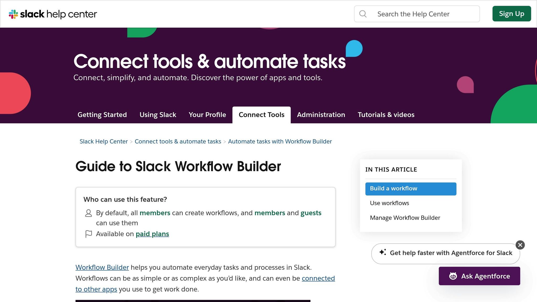This screenshot has width=537, height=302.
Task: Click the robot icon on Ask Agentforce
Action: coord(453,276)
